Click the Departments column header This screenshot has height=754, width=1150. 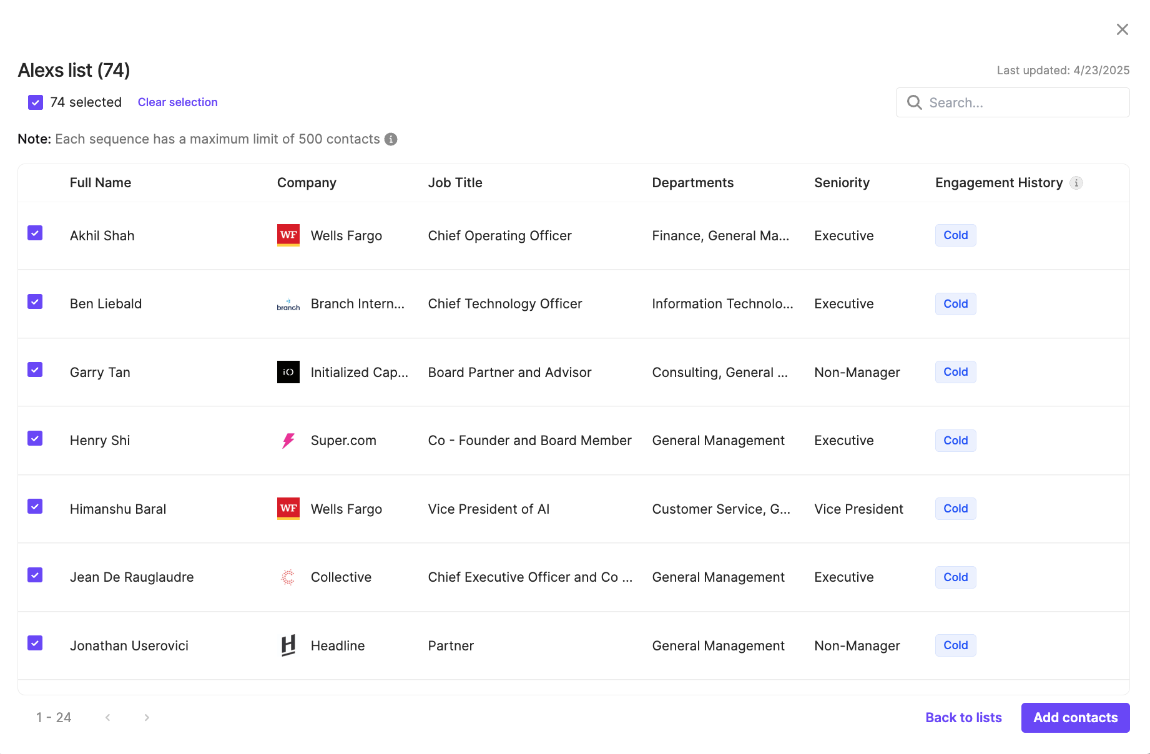point(693,183)
